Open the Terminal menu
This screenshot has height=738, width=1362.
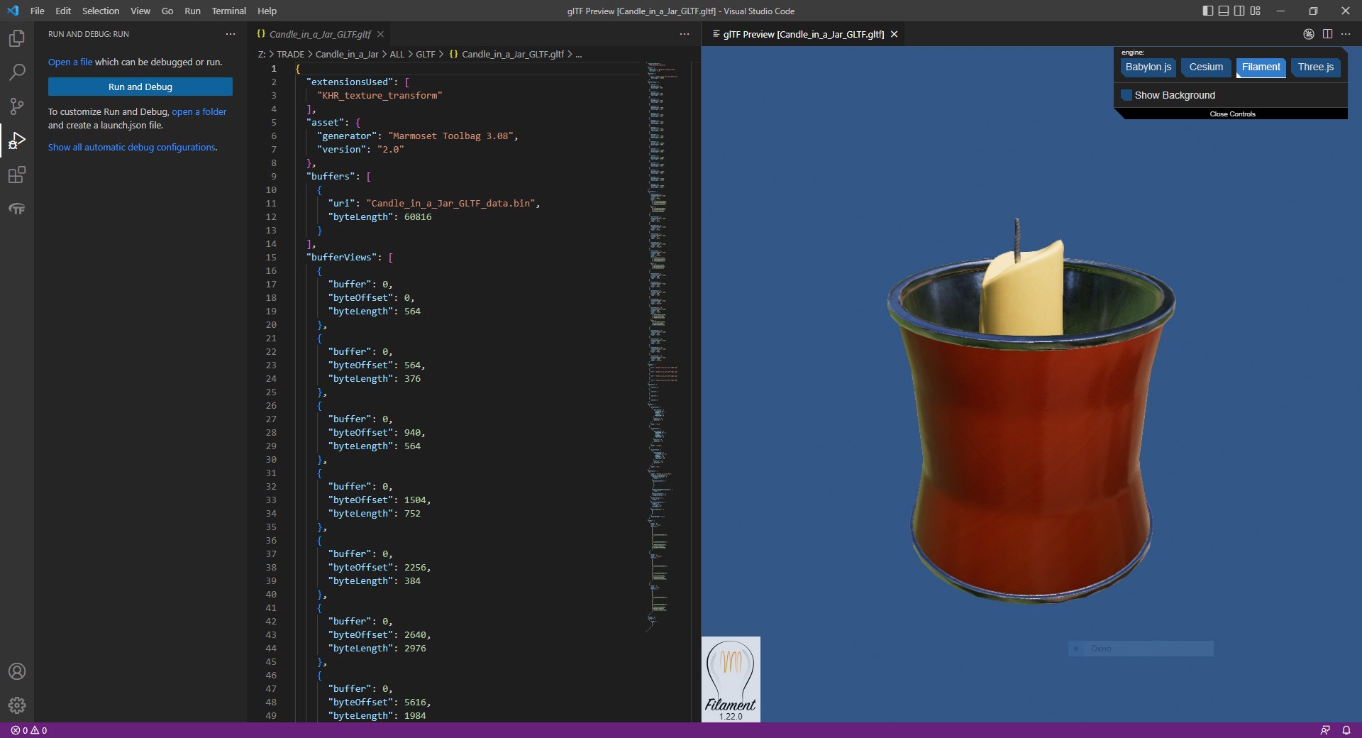click(x=228, y=11)
